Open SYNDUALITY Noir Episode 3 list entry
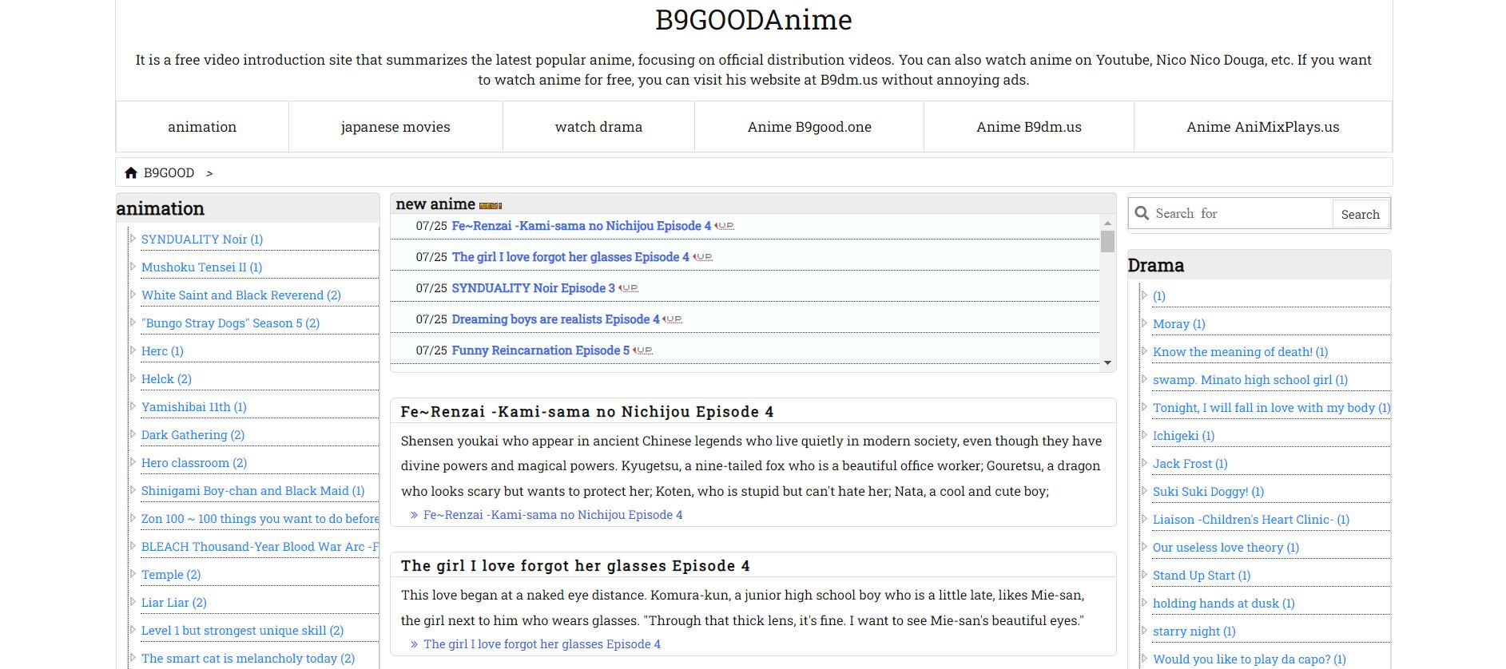The image size is (1506, 669). (x=533, y=288)
